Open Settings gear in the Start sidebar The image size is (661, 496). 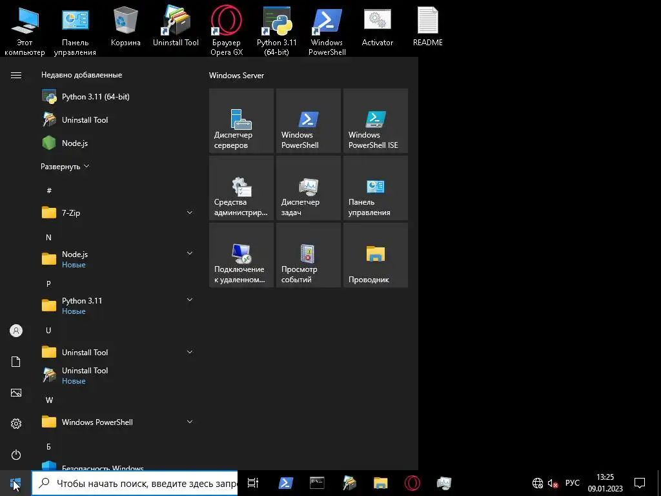click(16, 424)
